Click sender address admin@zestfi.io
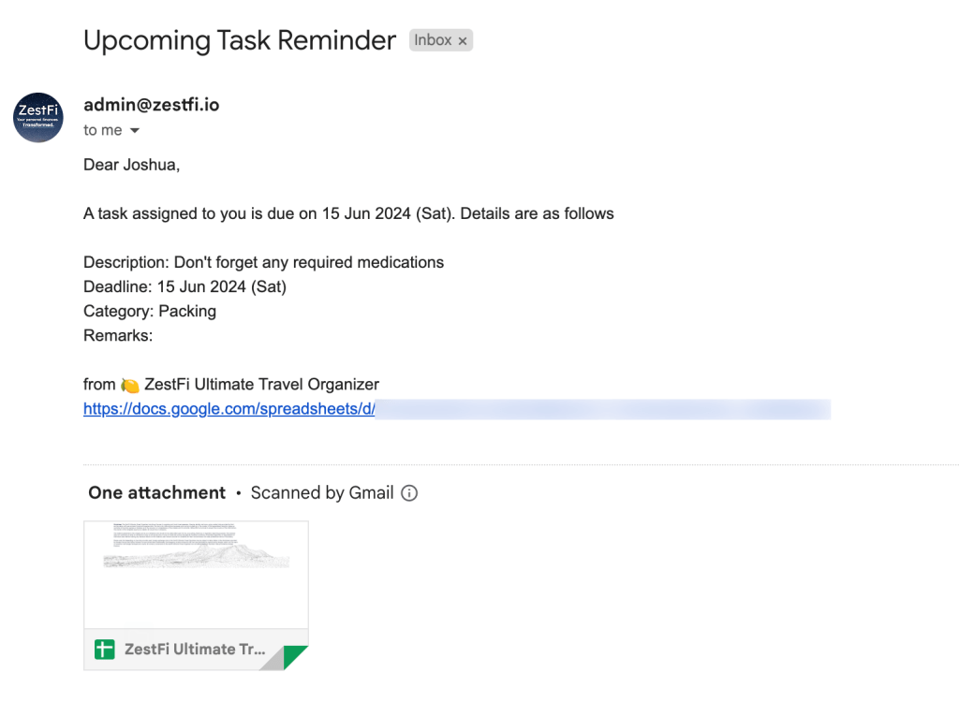The image size is (959, 717). pyautogui.click(x=152, y=105)
